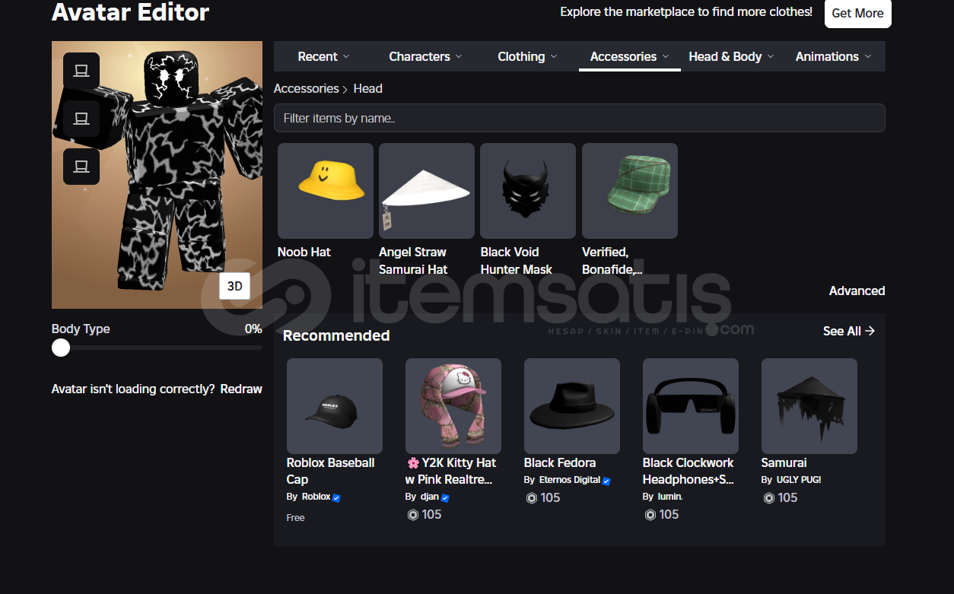Click the Samurai item title
Viewport: 954px width, 594px height.
(x=784, y=462)
